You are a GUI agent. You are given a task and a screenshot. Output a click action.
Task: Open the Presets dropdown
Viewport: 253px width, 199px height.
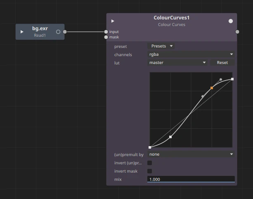161,46
